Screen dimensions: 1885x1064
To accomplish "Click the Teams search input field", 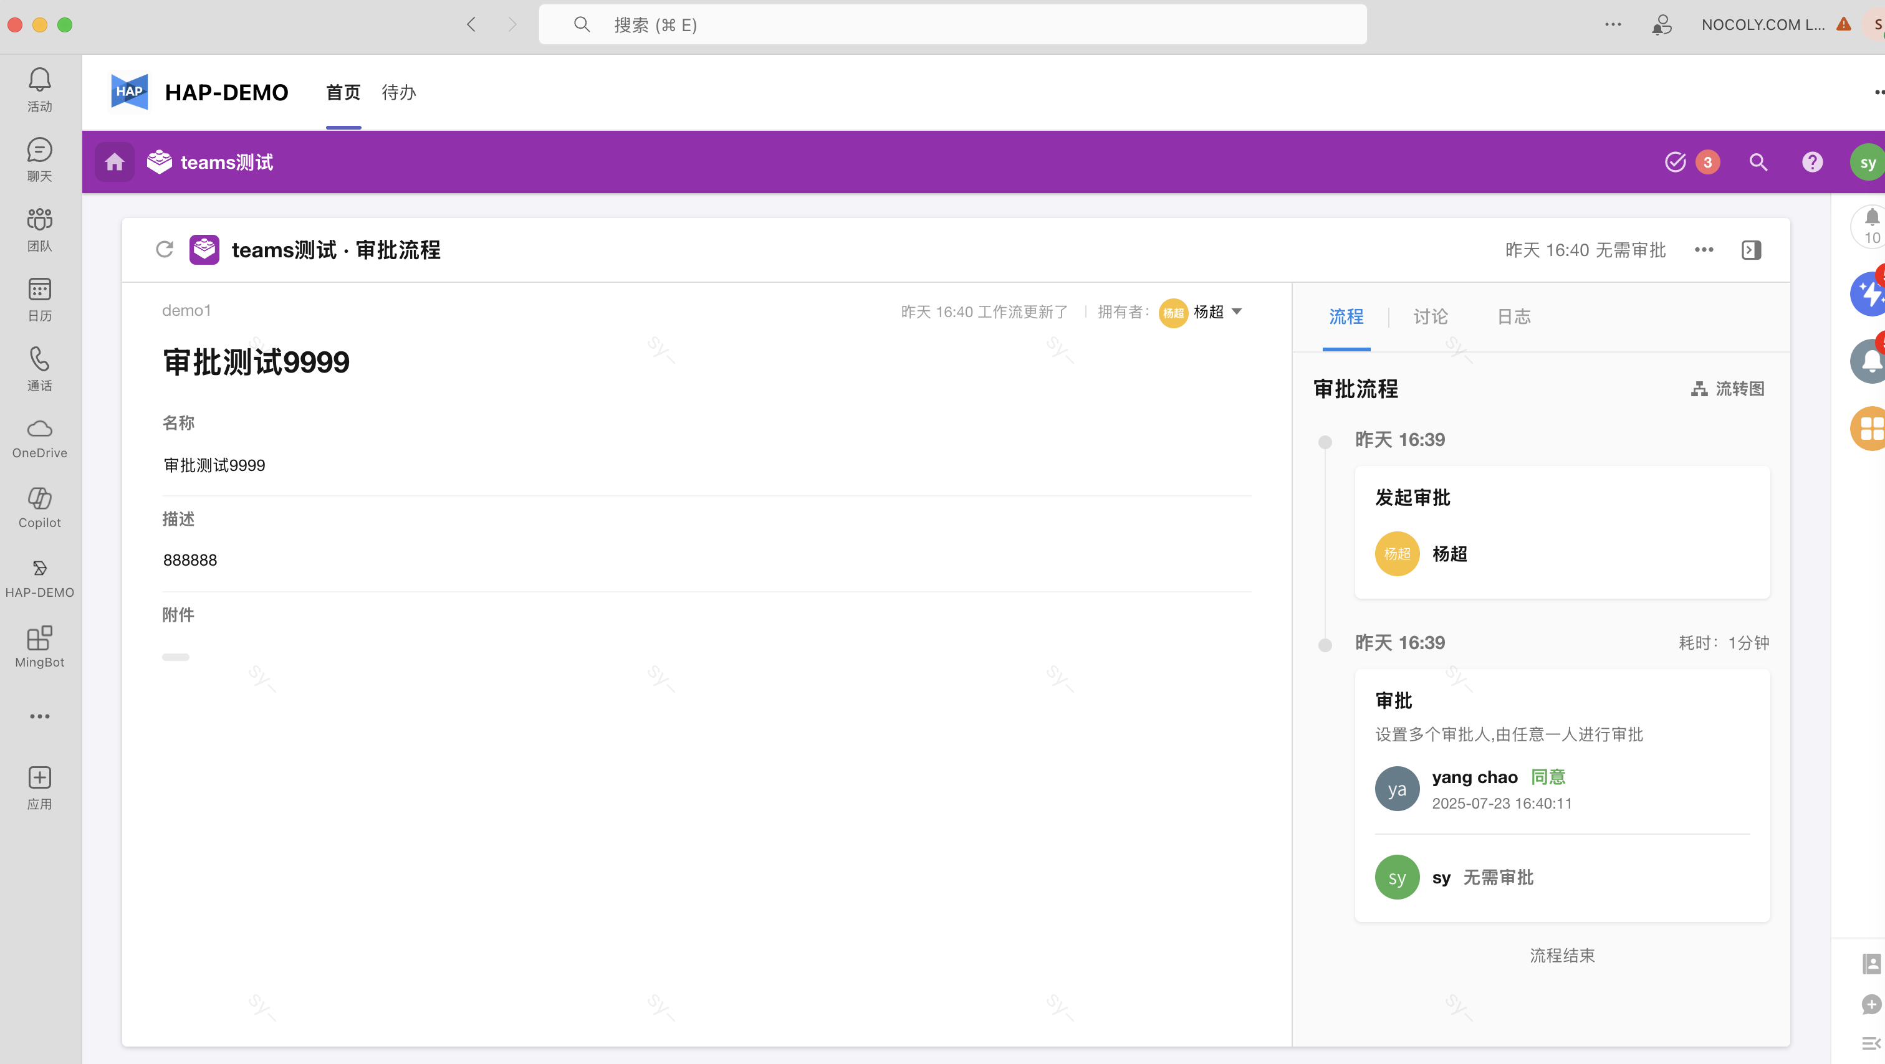I will coord(951,25).
